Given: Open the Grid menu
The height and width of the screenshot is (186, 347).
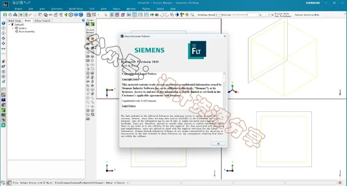Looking at the screenshot, I should (92, 9).
